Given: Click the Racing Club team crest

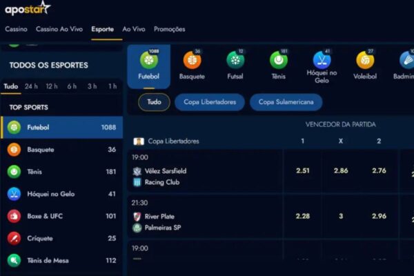Looking at the screenshot, I should click(x=137, y=182).
